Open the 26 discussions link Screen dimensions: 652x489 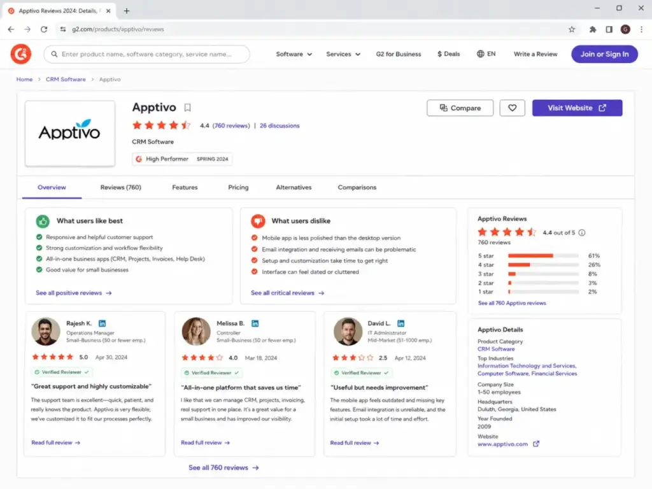[280, 125]
